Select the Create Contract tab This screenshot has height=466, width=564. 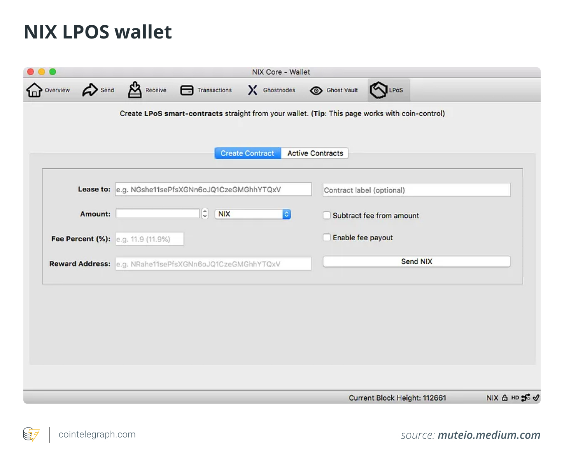click(x=247, y=153)
